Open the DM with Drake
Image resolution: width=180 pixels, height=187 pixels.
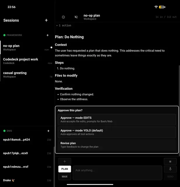click(x=27, y=180)
